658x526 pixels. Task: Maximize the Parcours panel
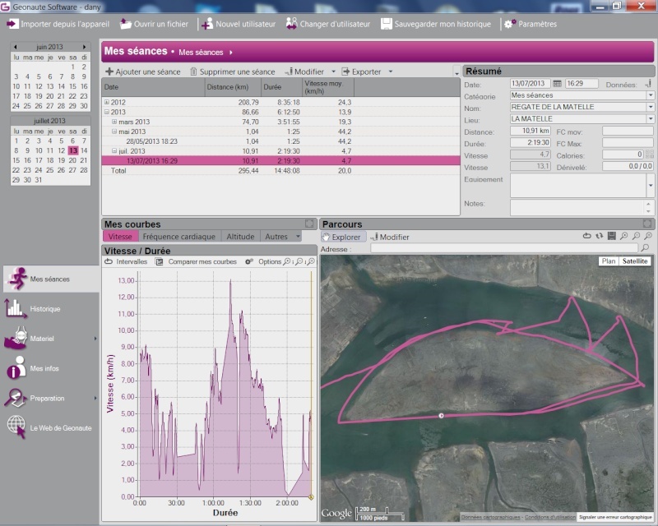pyautogui.click(x=647, y=224)
